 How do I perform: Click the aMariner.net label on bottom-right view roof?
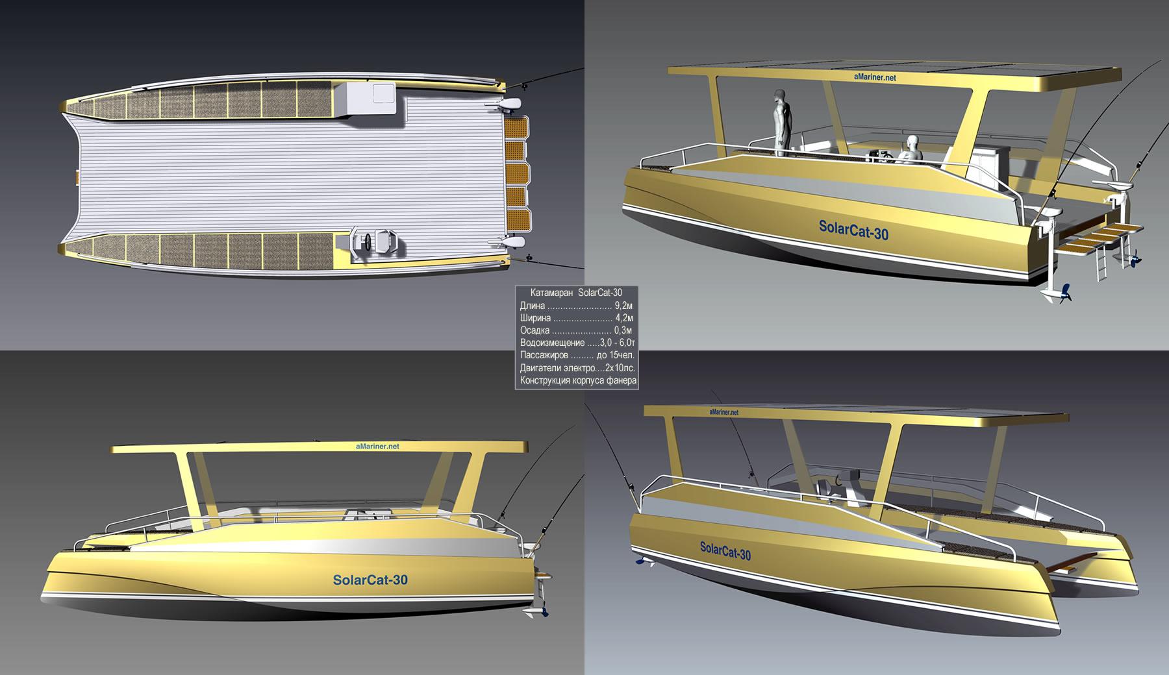click(724, 412)
